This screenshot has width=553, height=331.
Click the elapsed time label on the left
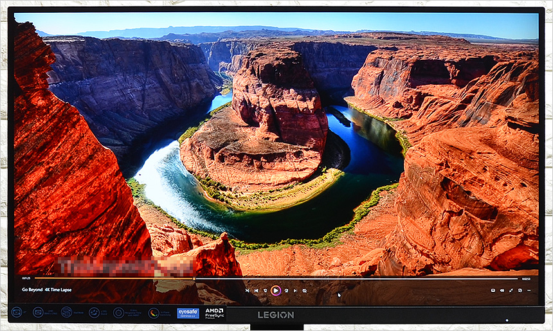[26, 278]
